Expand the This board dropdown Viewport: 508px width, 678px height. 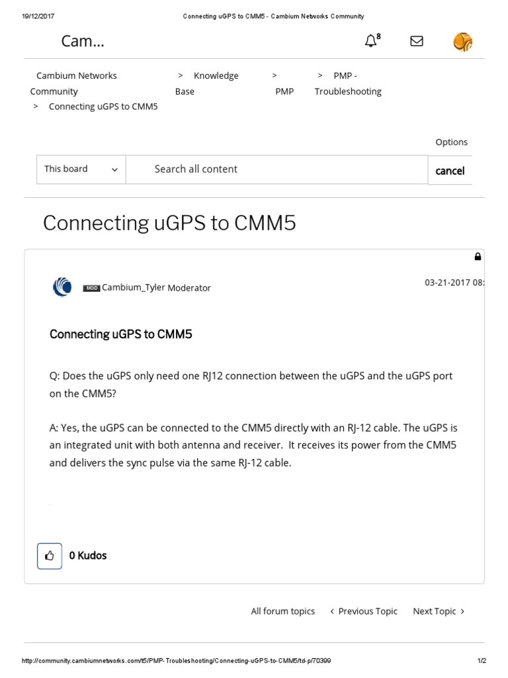81,169
